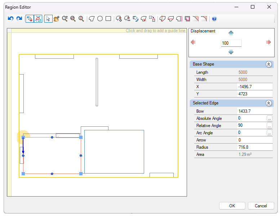280x216 pixels.
Task: Click the bottom-right corner handle of the selected shape
Action: click(x=81, y=174)
